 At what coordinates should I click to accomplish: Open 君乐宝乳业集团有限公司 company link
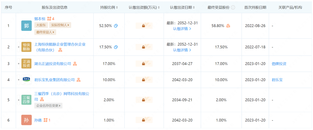pos(54,80)
